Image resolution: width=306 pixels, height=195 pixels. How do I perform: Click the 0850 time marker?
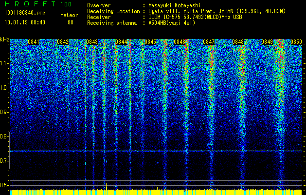[x=296, y=42]
